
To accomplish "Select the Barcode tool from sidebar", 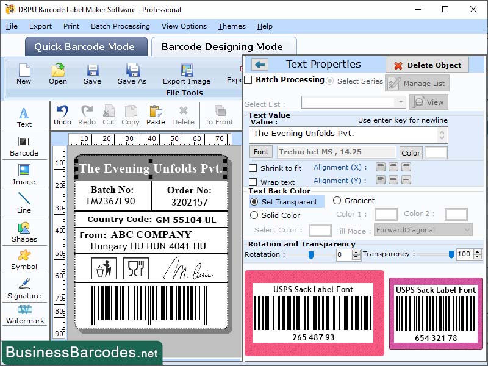I will point(24,143).
